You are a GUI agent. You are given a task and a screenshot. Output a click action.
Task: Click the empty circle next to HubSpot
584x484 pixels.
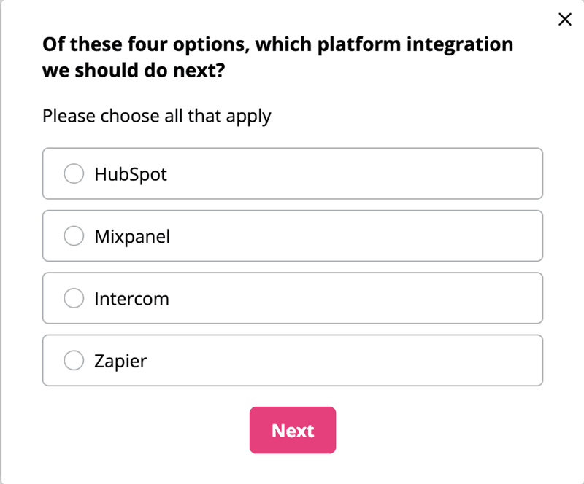74,173
